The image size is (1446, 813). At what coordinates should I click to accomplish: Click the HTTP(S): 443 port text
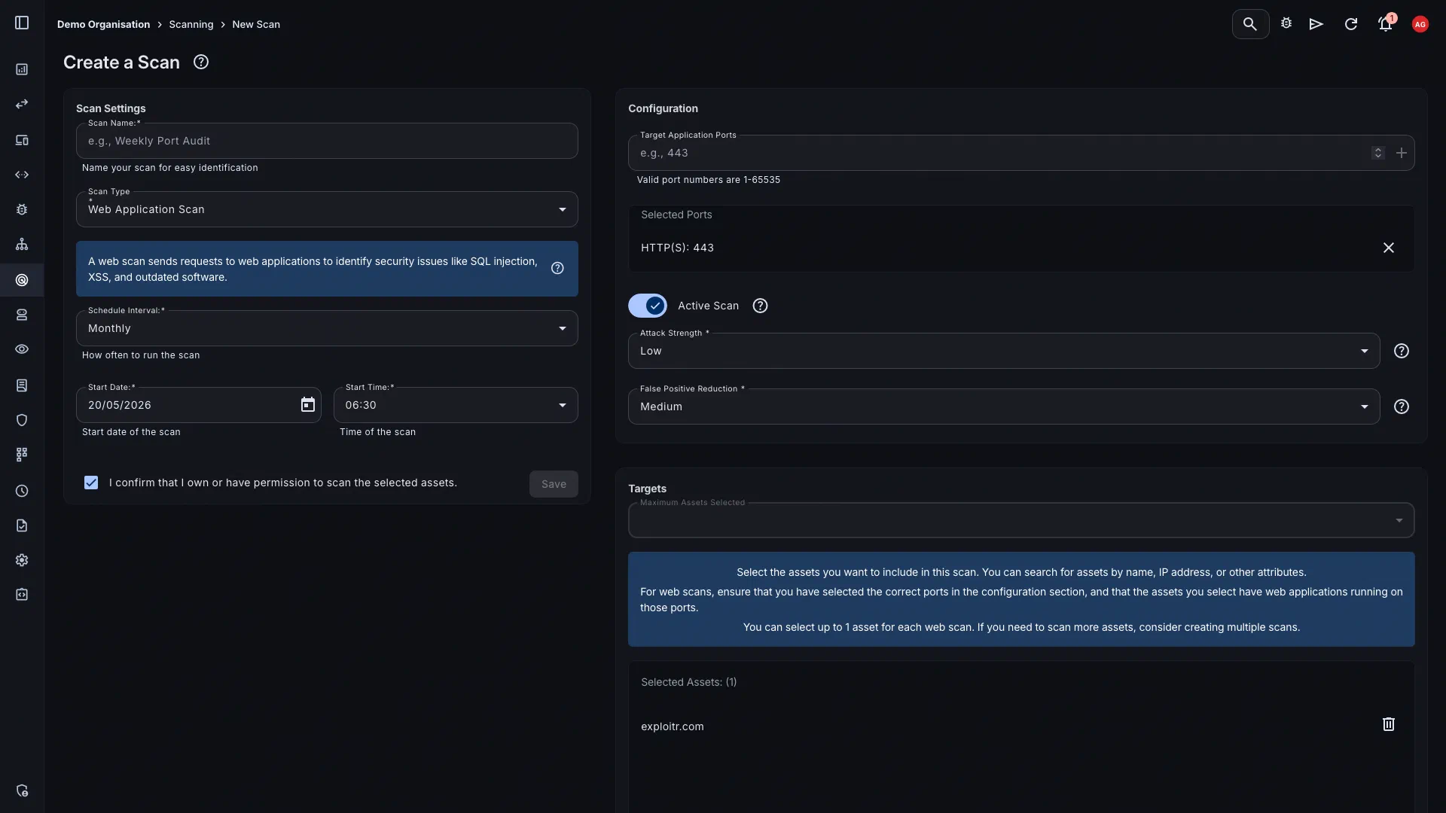click(x=677, y=248)
